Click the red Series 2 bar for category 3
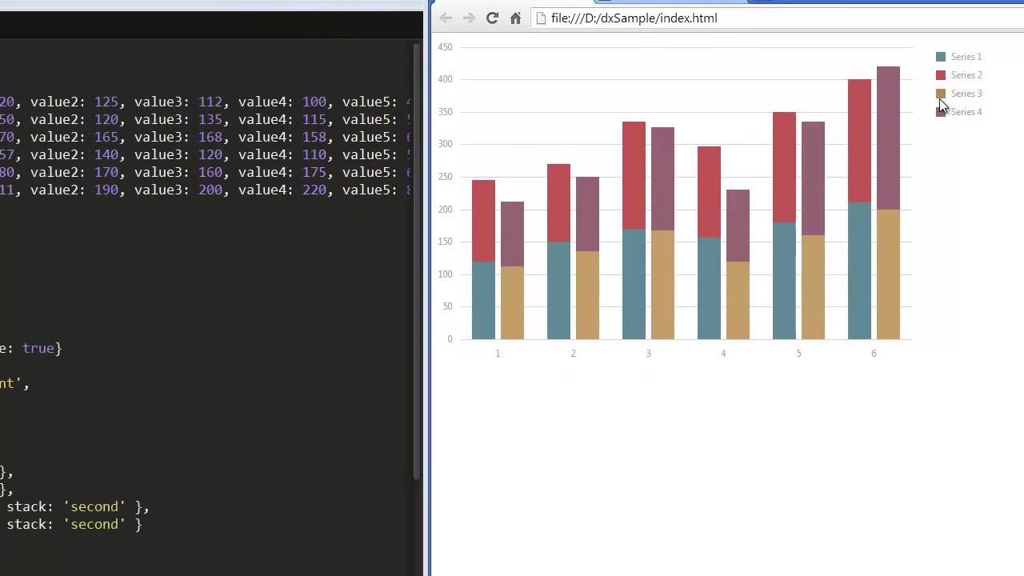This screenshot has height=576, width=1024. click(634, 175)
